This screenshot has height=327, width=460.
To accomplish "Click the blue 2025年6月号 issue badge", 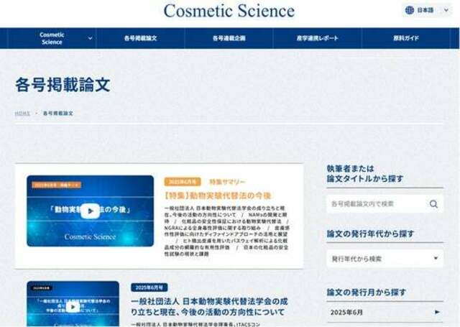I will [149, 287].
